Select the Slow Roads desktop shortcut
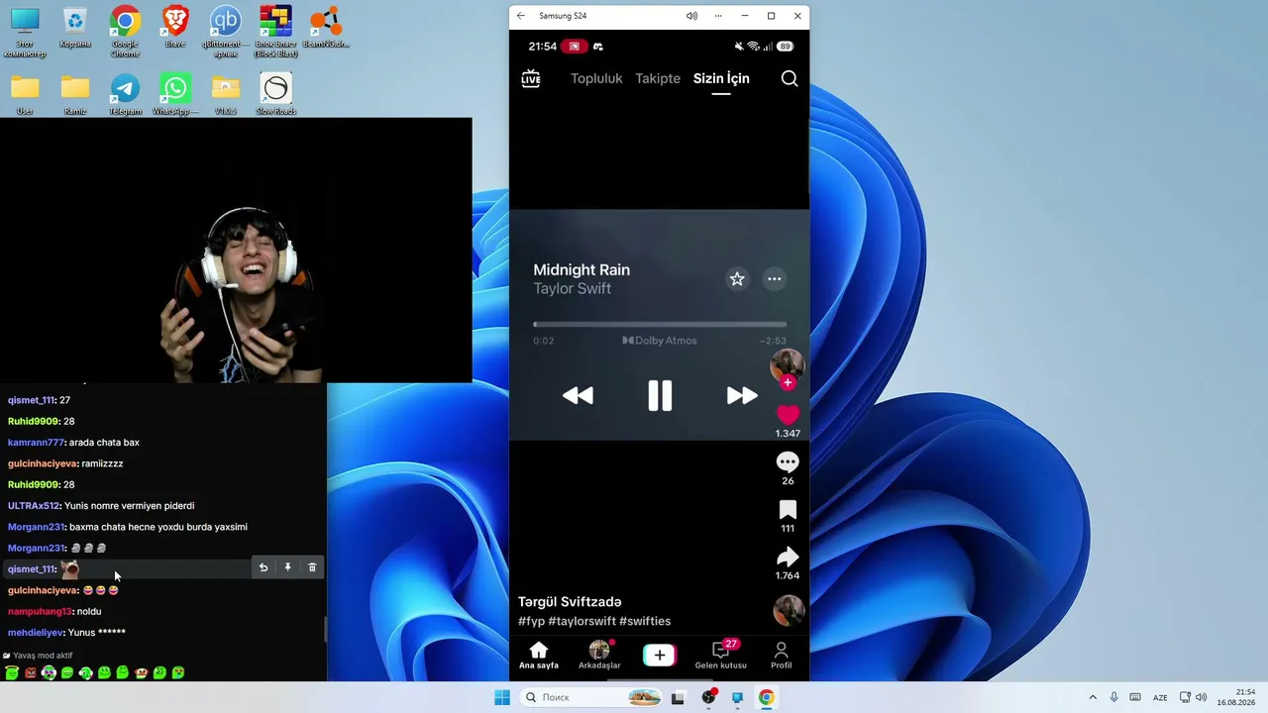This screenshot has width=1268, height=713. [x=275, y=94]
